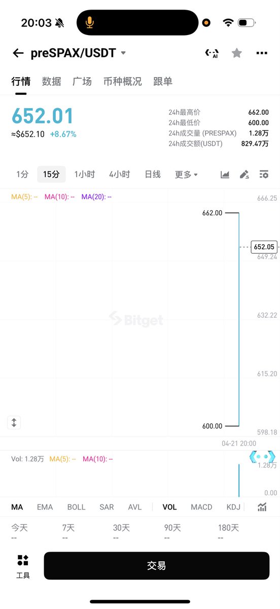Expand chart height with vertical arrows icon
This screenshot has width=280, height=609.
[14, 422]
